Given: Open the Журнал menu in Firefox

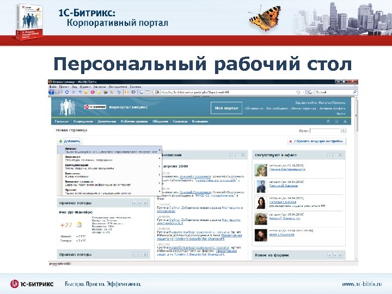Looking at the screenshot, I should 85,87.
